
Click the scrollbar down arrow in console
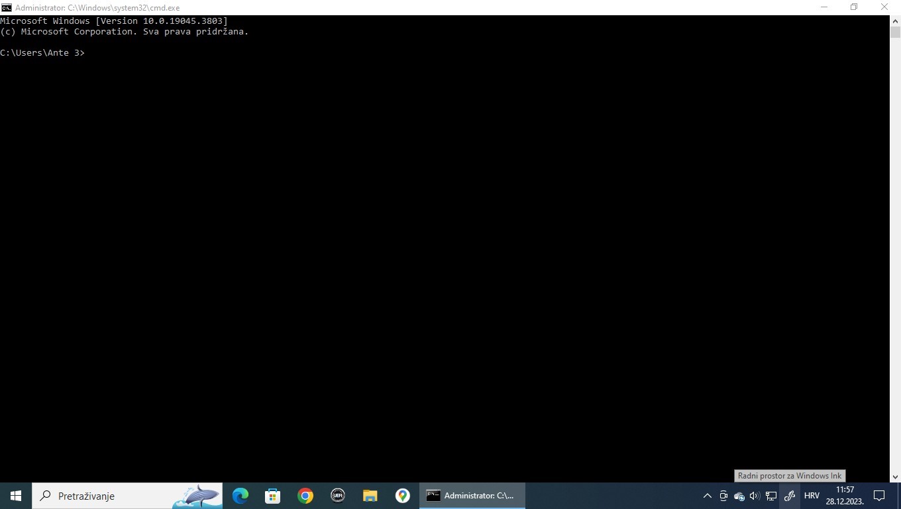point(895,477)
